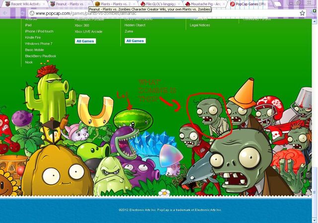Open the BlackBerry PlayBook link
318x223 pixels.
tap(41, 56)
